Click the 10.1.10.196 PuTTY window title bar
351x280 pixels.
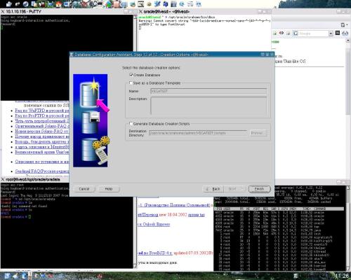tap(68, 11)
